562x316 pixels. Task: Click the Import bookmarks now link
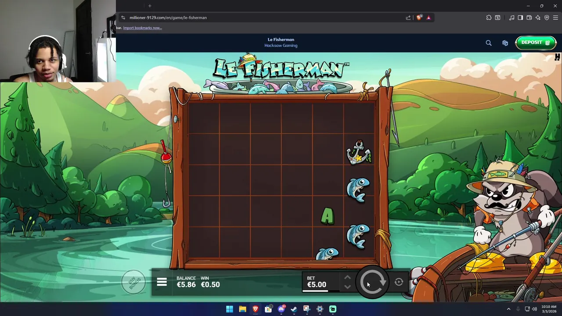tap(142, 28)
